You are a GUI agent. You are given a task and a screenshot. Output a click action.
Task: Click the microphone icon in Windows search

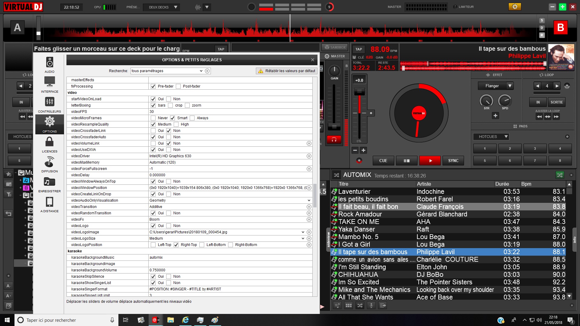(x=112, y=320)
